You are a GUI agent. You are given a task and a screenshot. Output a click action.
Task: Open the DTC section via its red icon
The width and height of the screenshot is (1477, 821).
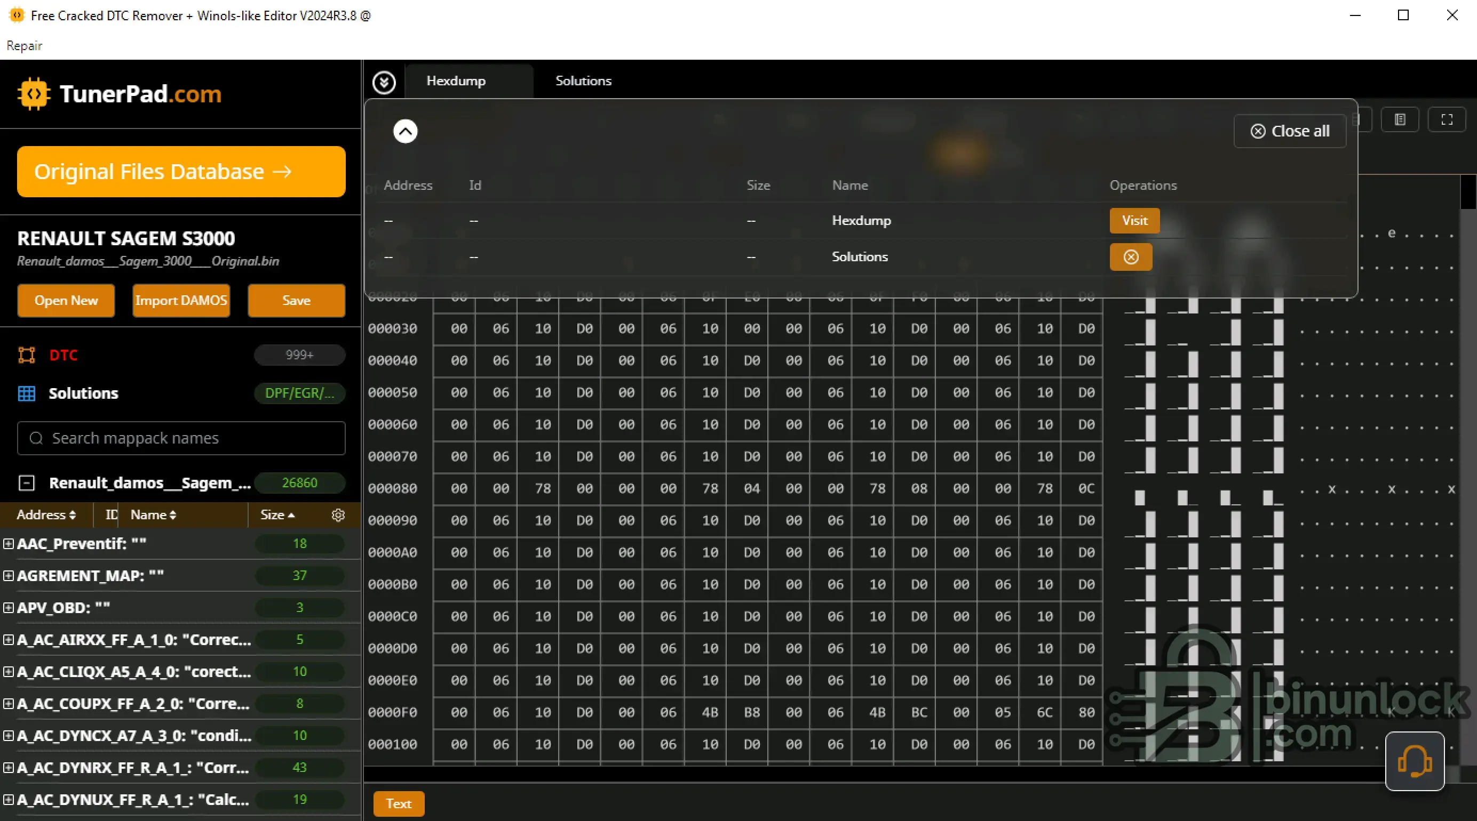pyautogui.click(x=26, y=355)
